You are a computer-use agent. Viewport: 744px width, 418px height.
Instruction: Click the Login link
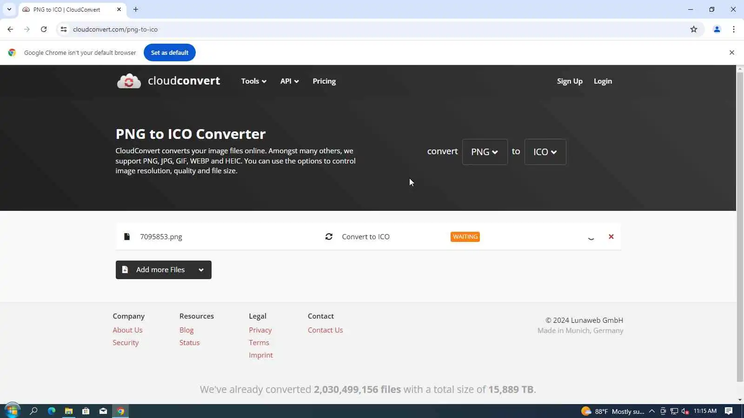603,81
